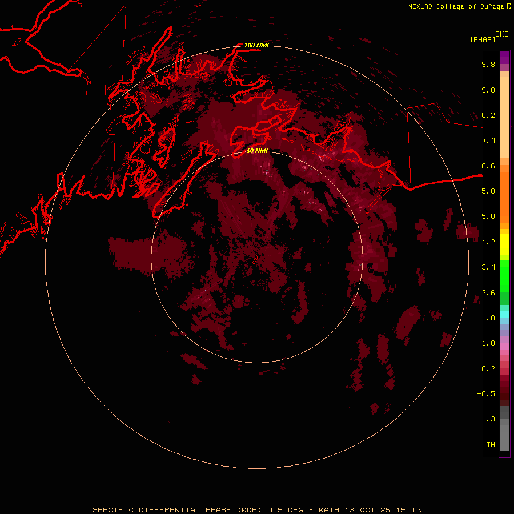Click the DKD product label above legend
Image resolution: width=514 pixels, height=514 pixels.
(502, 34)
